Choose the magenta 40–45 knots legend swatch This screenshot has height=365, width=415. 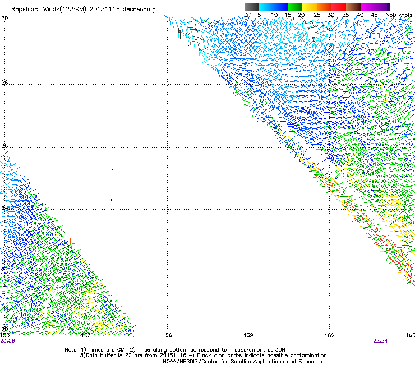368,7
